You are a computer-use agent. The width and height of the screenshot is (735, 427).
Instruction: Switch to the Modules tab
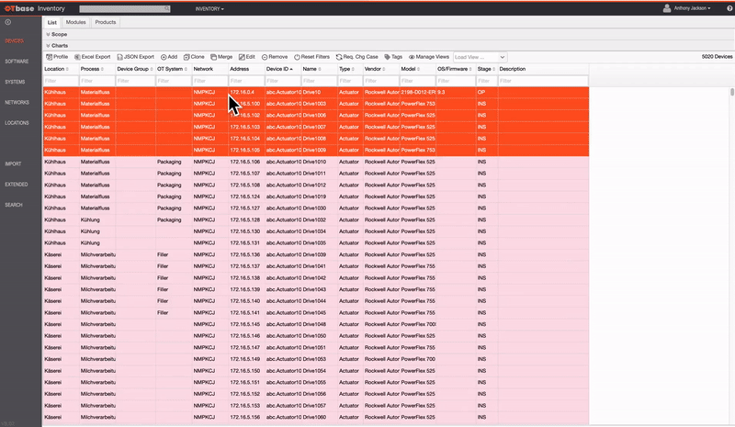tap(75, 22)
